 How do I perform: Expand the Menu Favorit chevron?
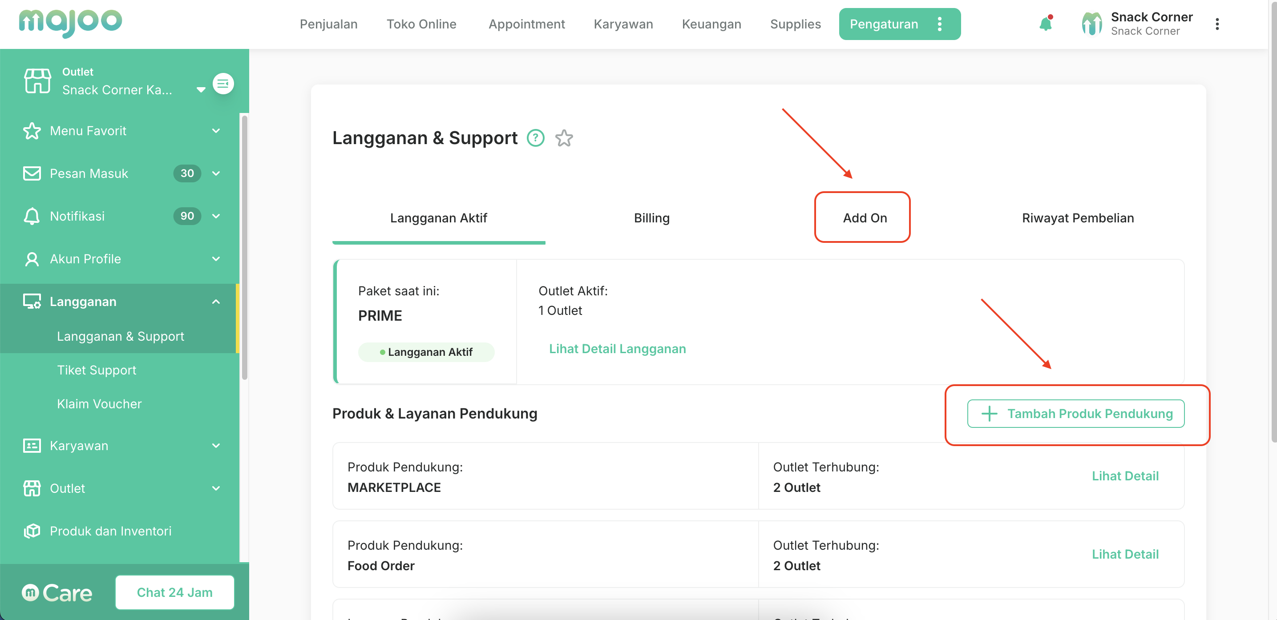[216, 131]
